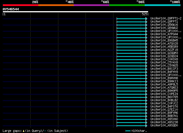Open hit UniRef100_B9HVH8
Viewport: 183px width, 133px height.
click(x=164, y=78)
